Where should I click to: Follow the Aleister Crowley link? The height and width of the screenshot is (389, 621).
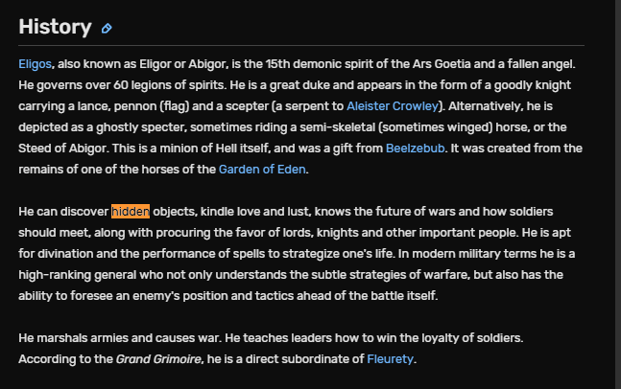394,105
